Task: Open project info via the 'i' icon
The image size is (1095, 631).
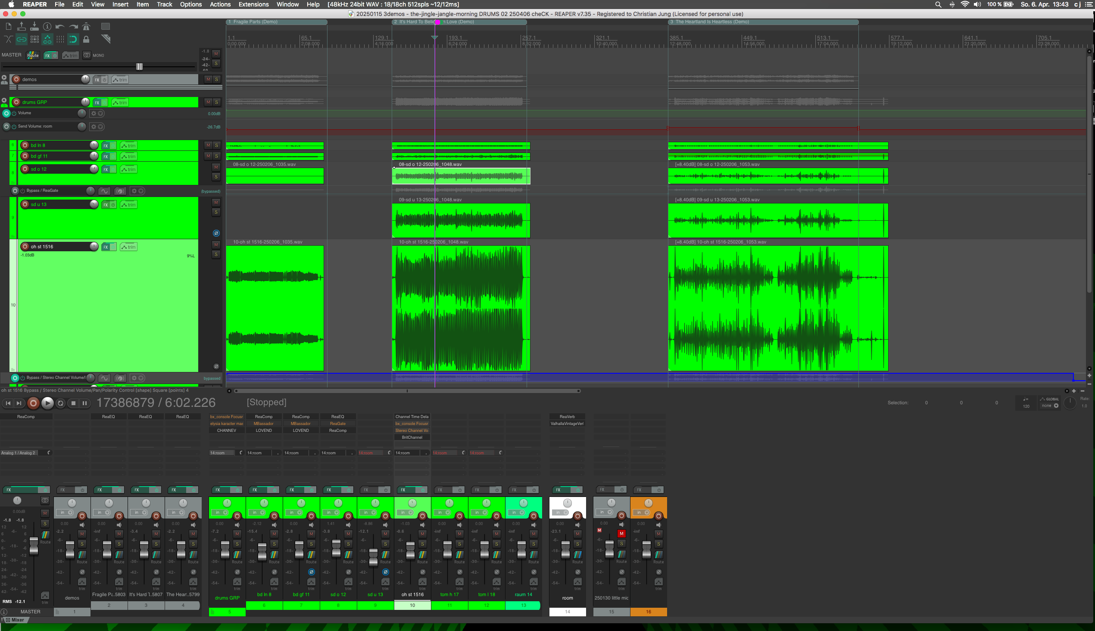Action: point(47,27)
